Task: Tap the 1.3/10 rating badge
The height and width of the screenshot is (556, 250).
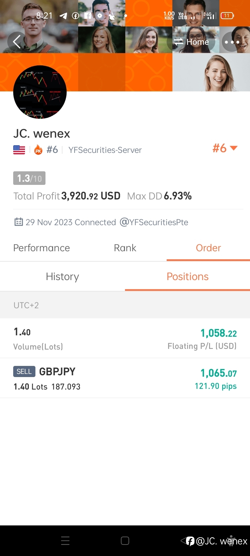Action: tap(29, 178)
